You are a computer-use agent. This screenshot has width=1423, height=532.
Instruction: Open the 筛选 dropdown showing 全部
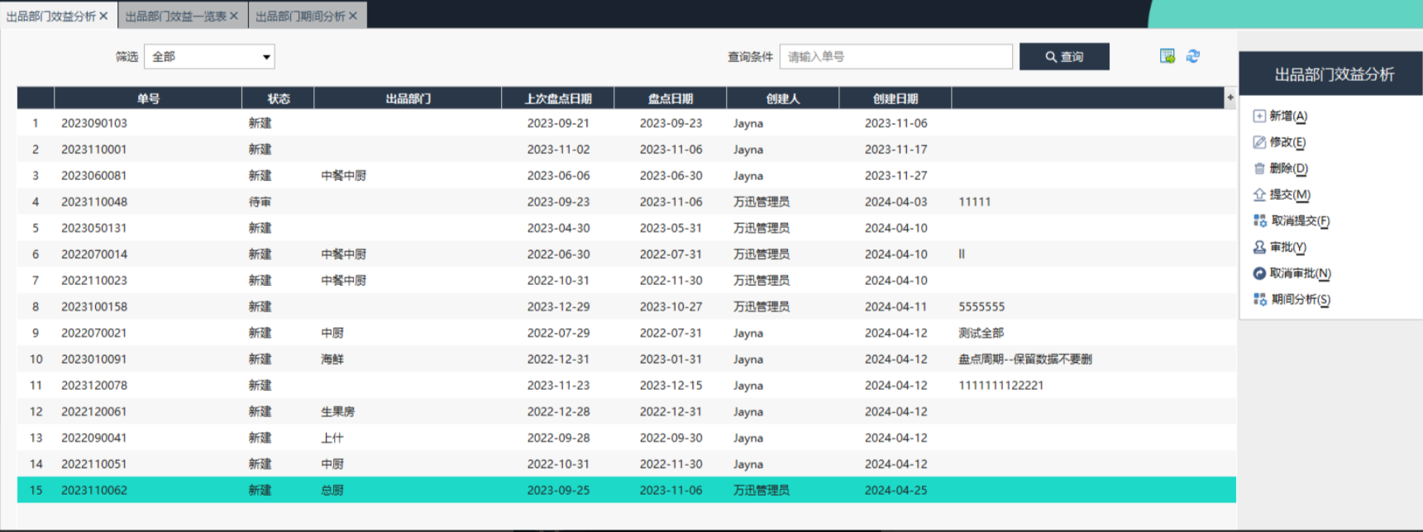point(209,57)
